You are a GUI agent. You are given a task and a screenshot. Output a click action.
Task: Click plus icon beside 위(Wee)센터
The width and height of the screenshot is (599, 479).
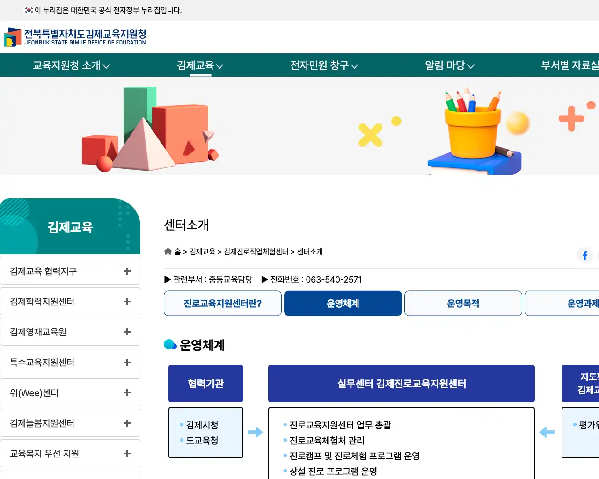[127, 393]
